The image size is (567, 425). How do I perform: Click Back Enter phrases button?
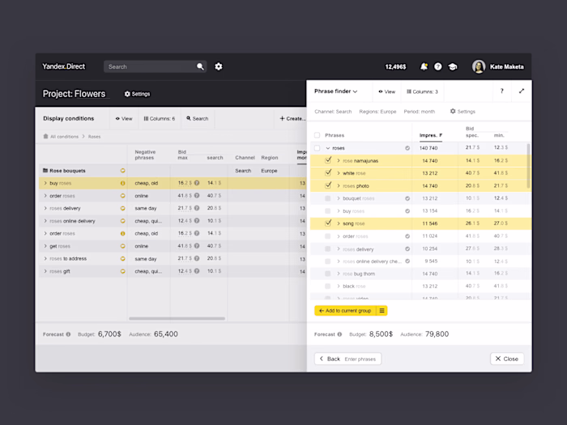point(347,359)
